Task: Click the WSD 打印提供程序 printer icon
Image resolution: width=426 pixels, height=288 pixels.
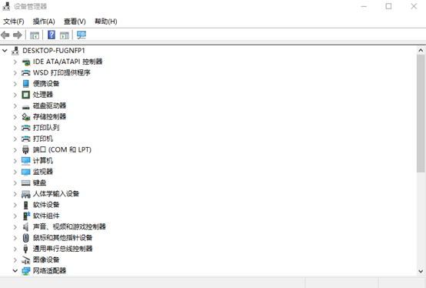Action: coord(26,73)
